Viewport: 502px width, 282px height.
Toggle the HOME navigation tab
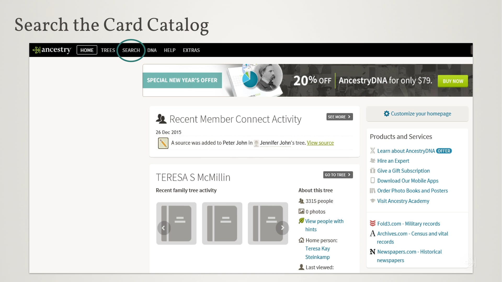[87, 50]
